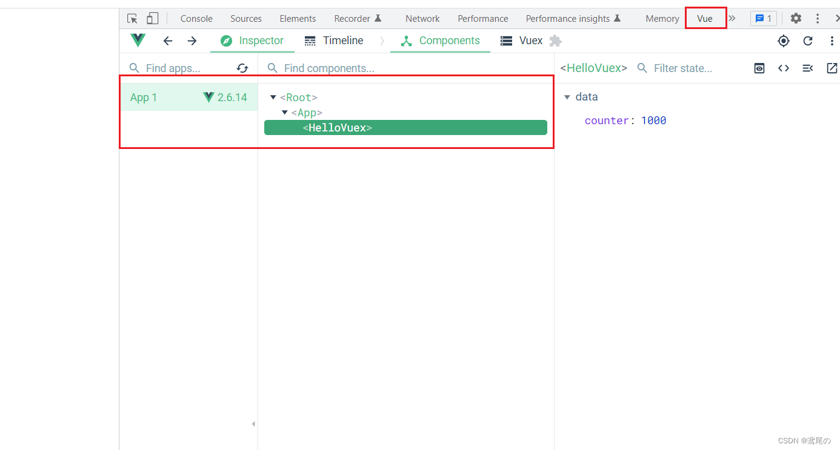Click the force refresh icon
This screenshot has width=840, height=450.
pyautogui.click(x=808, y=41)
